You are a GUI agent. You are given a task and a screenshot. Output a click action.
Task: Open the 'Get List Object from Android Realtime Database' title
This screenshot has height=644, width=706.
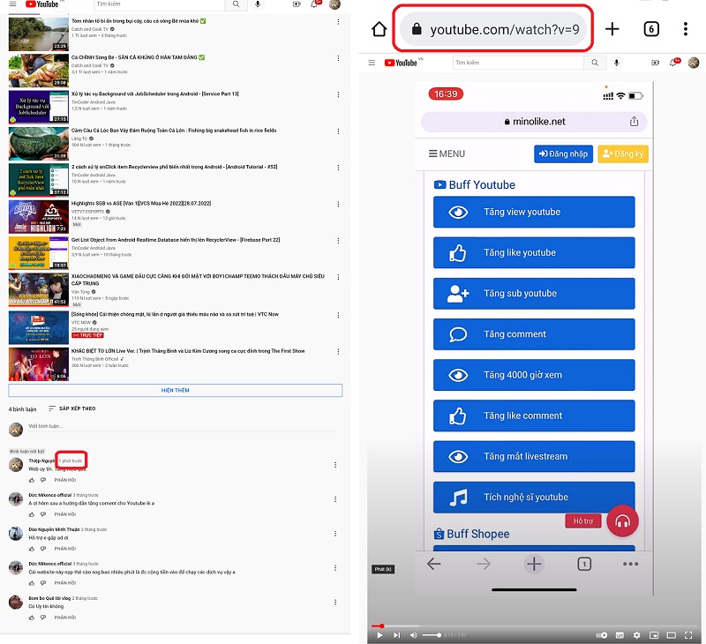tap(176, 240)
